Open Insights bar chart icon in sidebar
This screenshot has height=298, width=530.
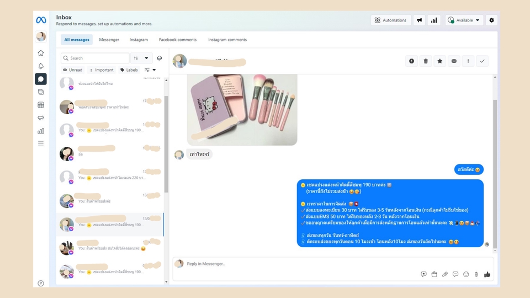(41, 131)
